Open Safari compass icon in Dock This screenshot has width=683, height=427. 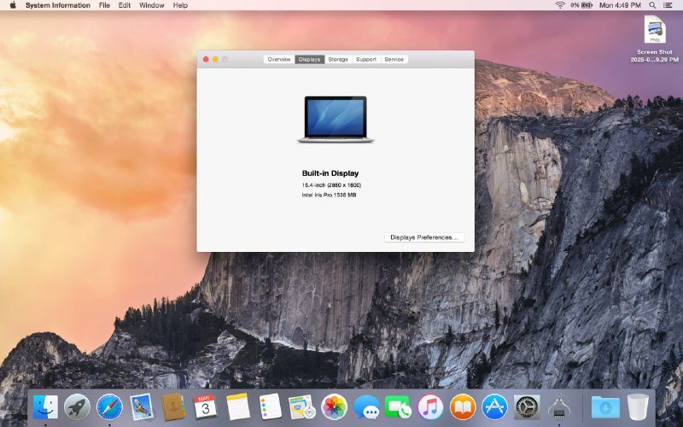pyautogui.click(x=109, y=407)
